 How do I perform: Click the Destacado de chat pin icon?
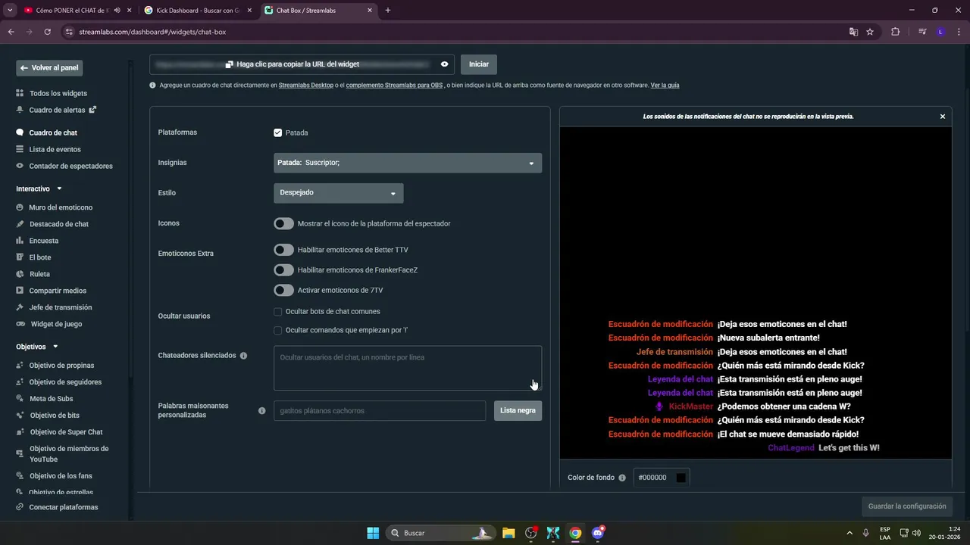coord(20,224)
